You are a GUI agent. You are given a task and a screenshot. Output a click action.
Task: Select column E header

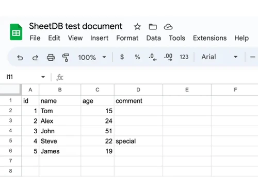[187, 90]
